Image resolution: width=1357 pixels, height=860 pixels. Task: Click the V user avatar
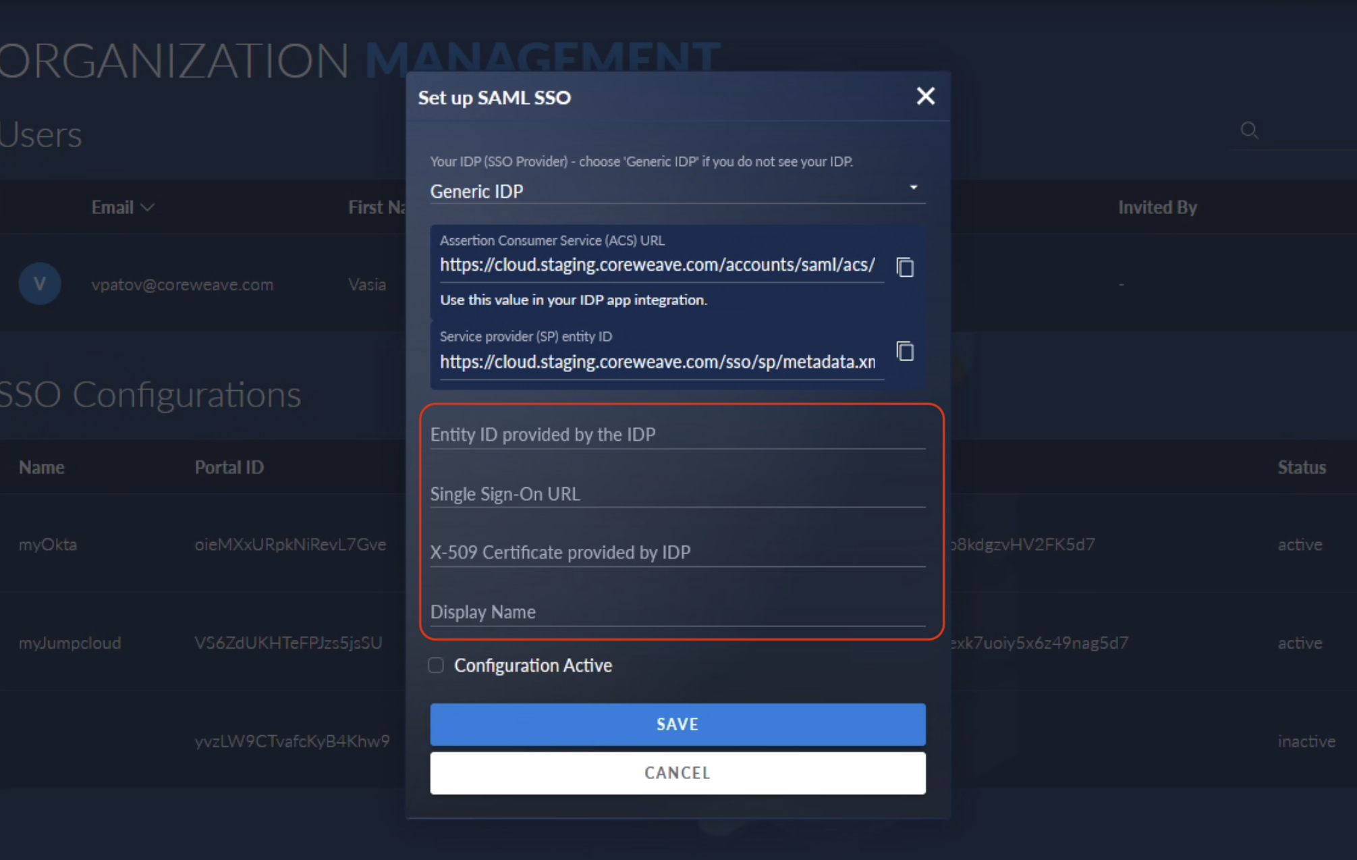pyautogui.click(x=40, y=284)
